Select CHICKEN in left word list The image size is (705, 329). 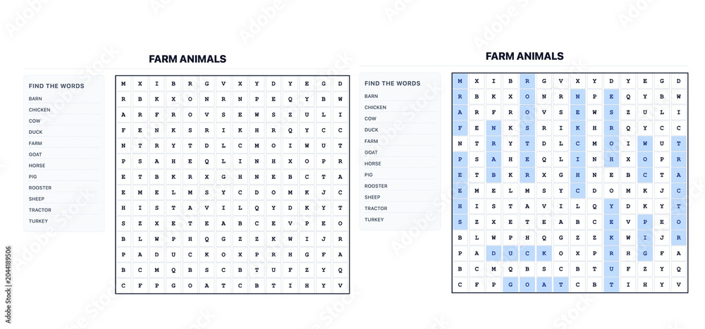coord(39,110)
